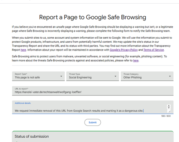Open the Report Type dropdown
The height and width of the screenshot is (142, 179).
coord(38,76)
